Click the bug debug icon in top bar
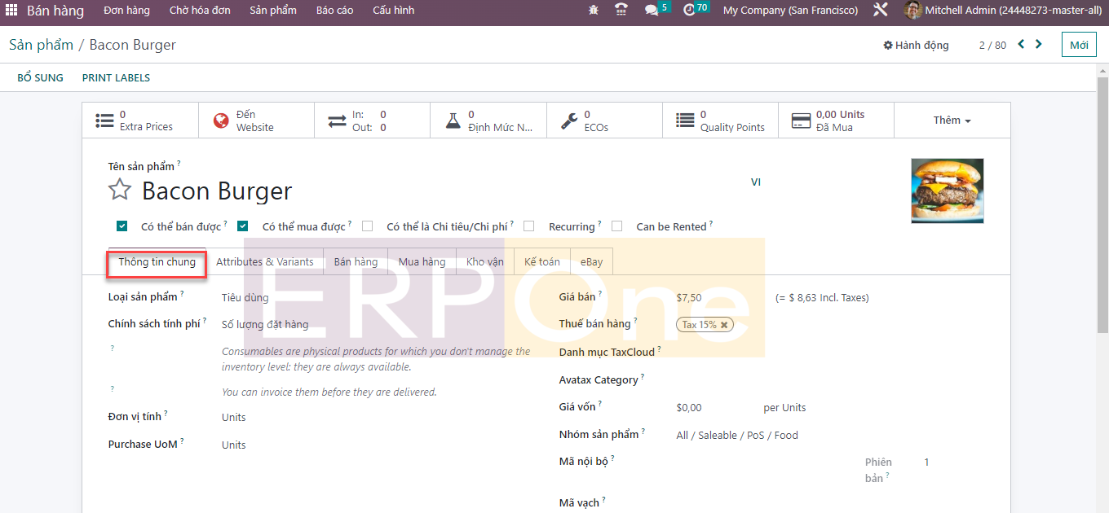 593,11
